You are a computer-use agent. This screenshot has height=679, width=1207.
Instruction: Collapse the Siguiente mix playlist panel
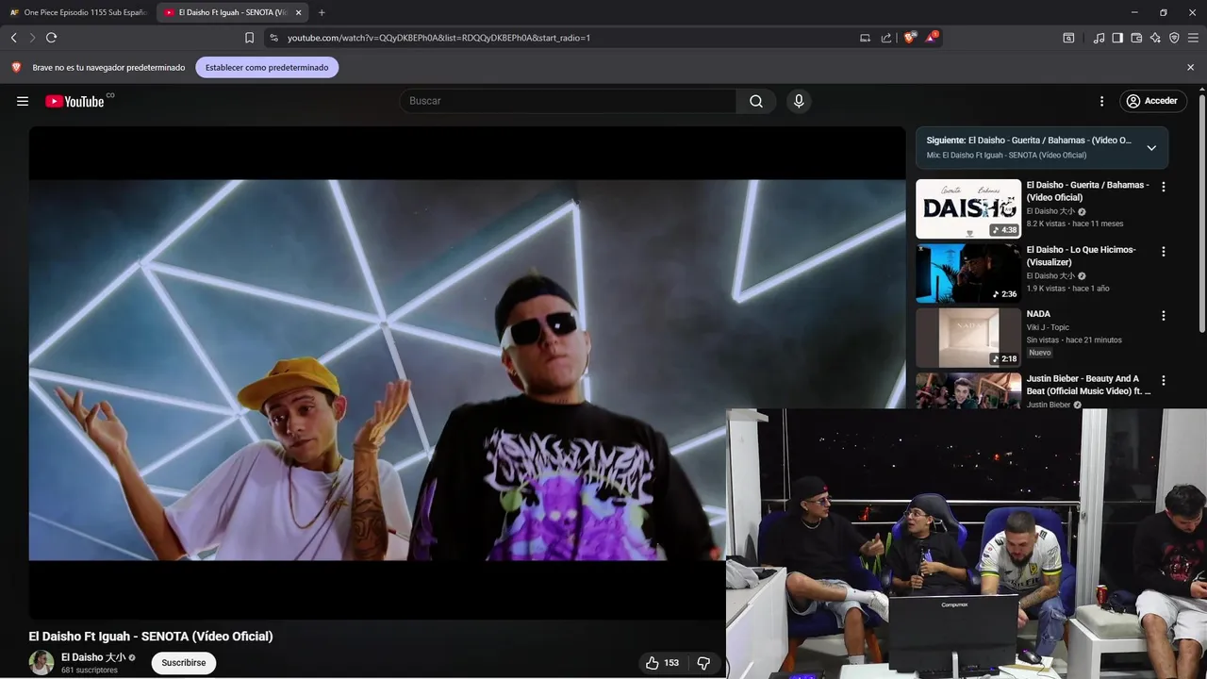pyautogui.click(x=1151, y=148)
